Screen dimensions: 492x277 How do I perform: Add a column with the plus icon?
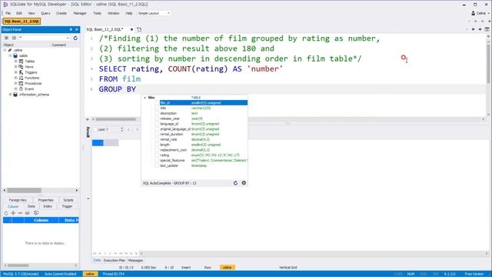point(13,213)
